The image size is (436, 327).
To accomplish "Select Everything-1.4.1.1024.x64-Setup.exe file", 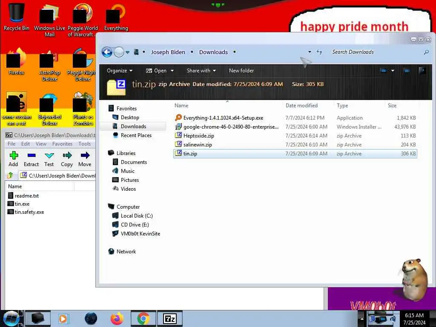I will [295, 118].
